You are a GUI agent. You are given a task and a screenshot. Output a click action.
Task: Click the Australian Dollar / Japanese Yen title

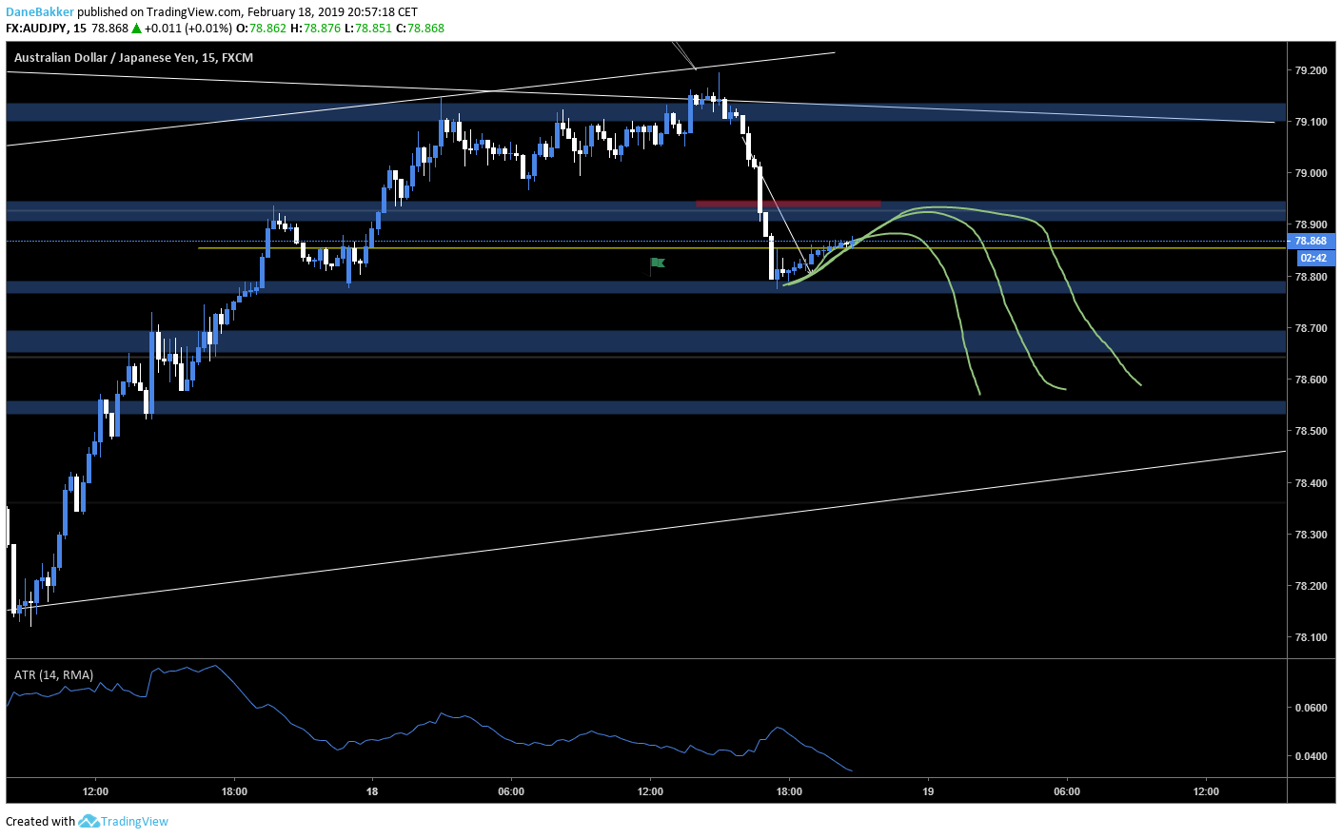coord(133,58)
